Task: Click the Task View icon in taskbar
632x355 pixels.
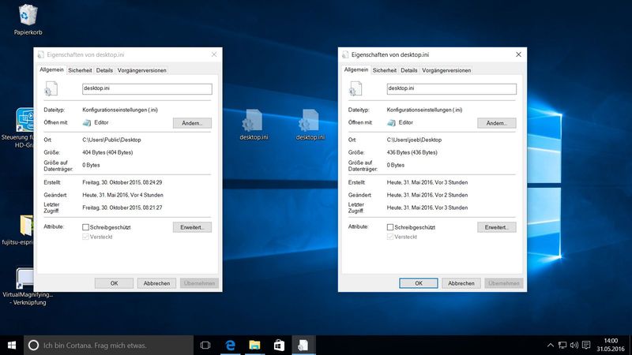Action: [205, 345]
